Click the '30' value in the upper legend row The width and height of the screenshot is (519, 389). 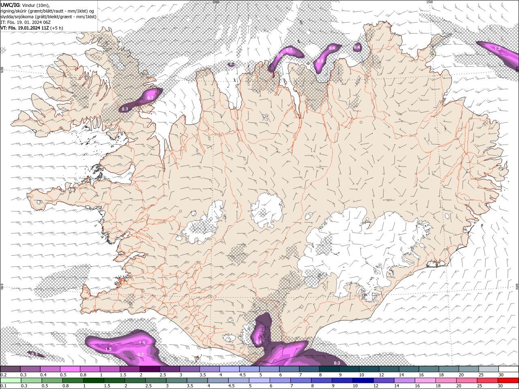pyautogui.click(x=501, y=375)
